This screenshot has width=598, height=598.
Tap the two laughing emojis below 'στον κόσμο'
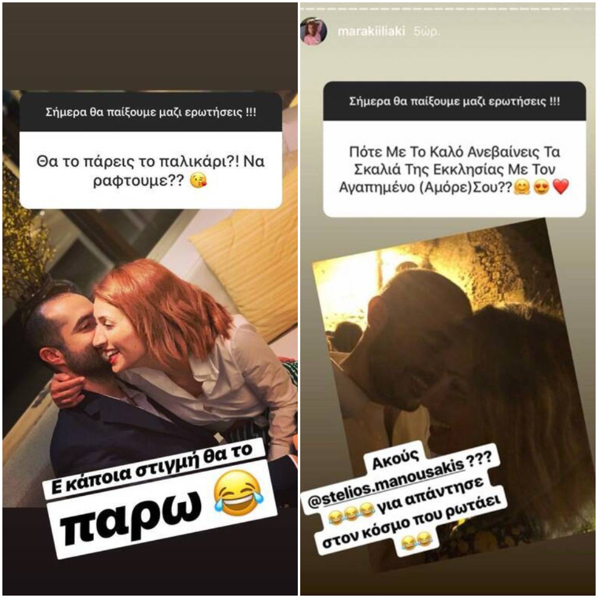415,542
